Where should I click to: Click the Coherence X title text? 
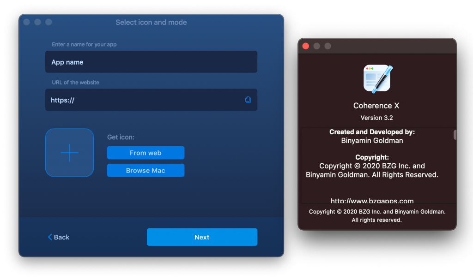(x=376, y=106)
